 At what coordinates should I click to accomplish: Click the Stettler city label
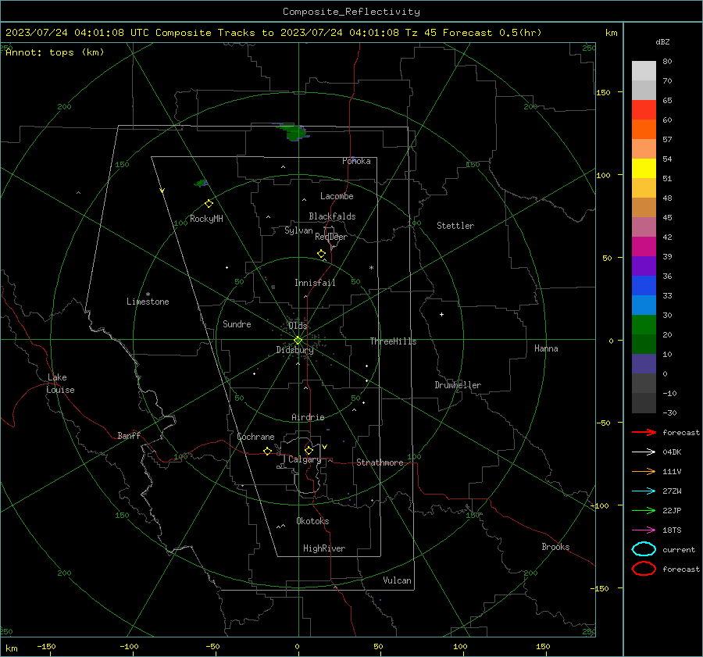(455, 226)
